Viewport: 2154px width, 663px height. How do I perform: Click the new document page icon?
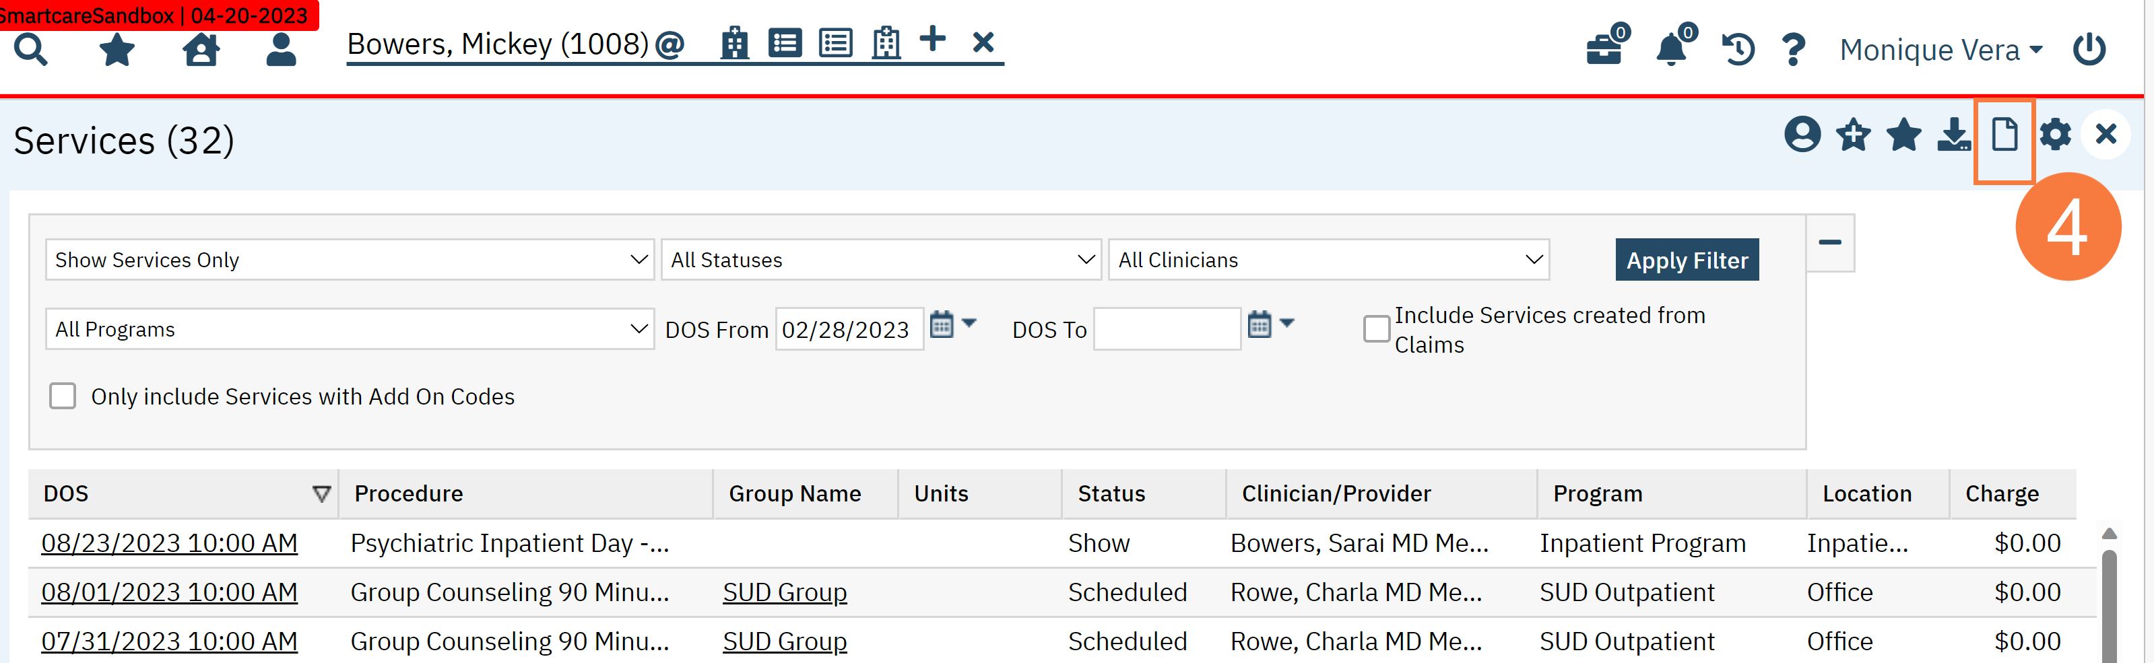(2004, 135)
